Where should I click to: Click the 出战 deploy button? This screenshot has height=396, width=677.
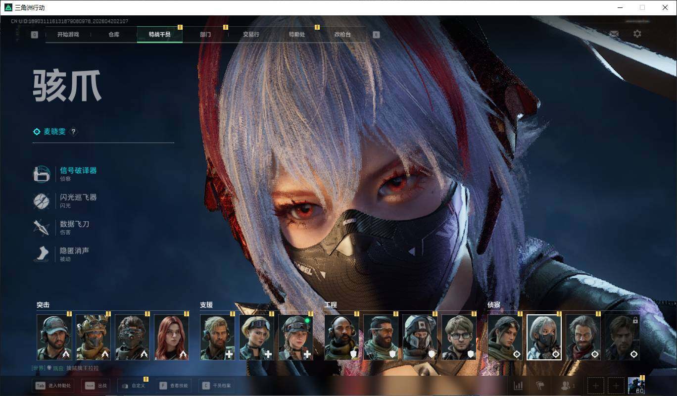click(x=96, y=386)
